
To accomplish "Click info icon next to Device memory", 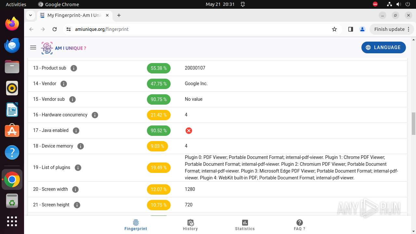I will [81, 146].
